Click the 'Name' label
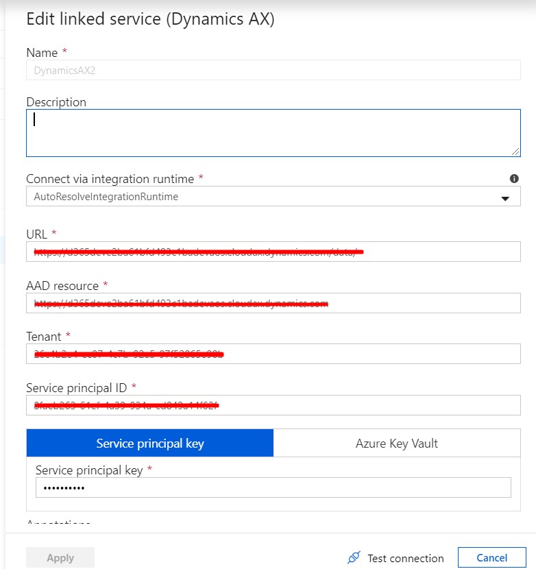This screenshot has width=536, height=569. (x=42, y=53)
